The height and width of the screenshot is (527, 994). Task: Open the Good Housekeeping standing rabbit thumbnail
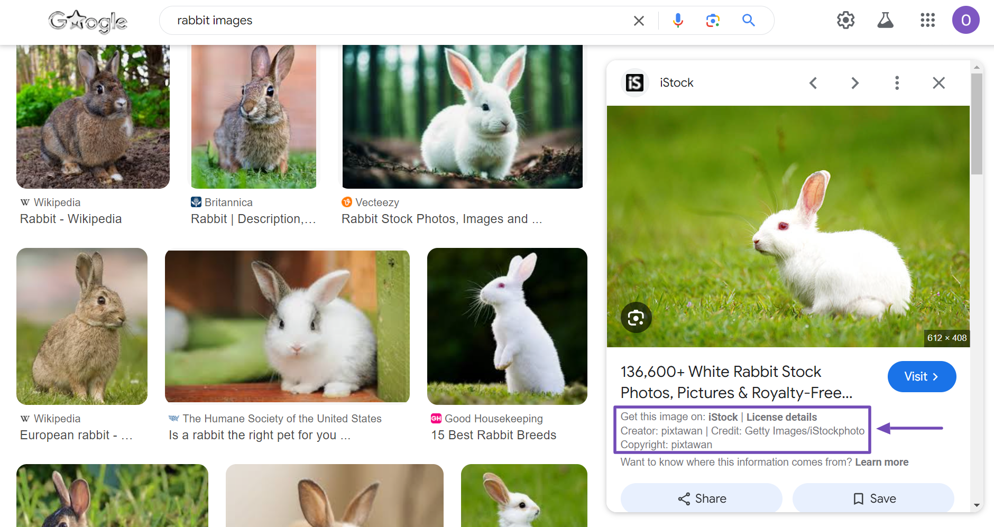pos(507,326)
